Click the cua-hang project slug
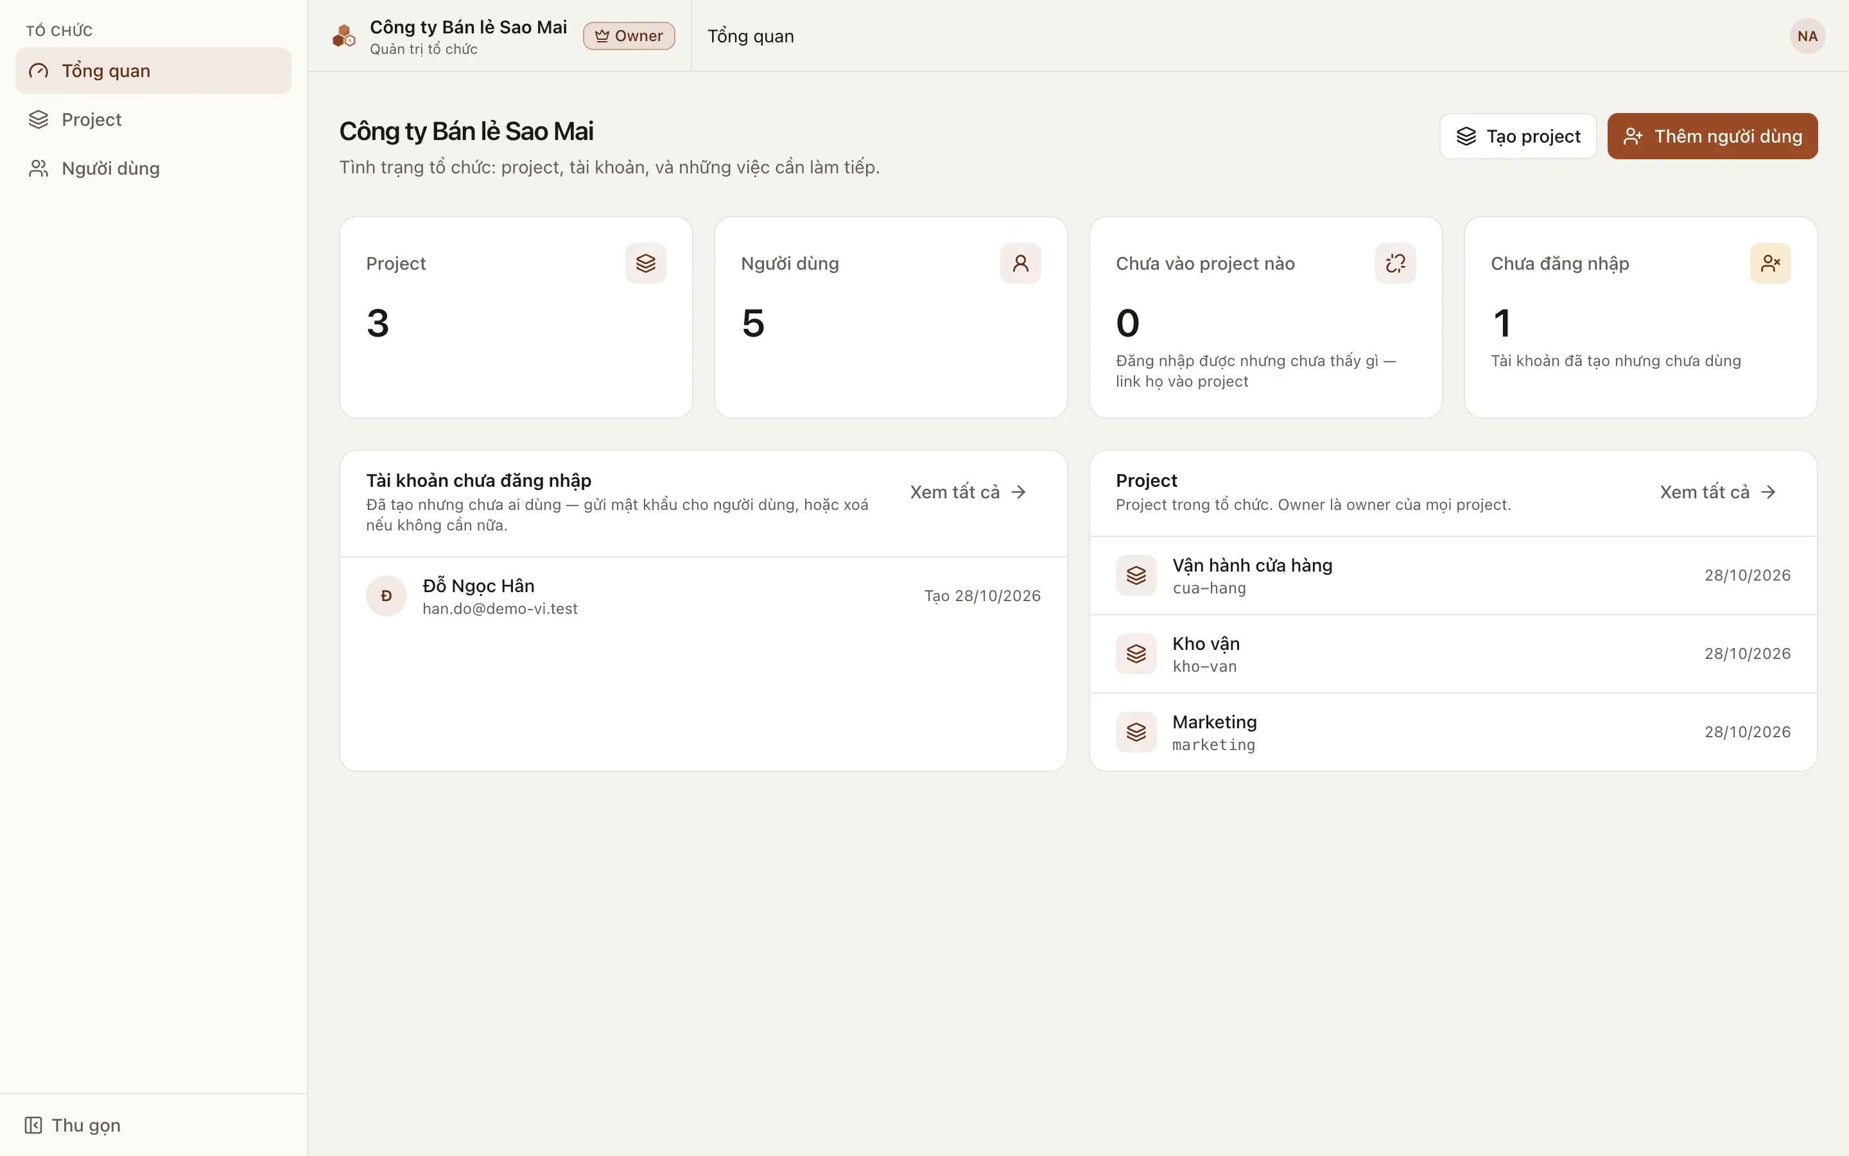 [1209, 588]
